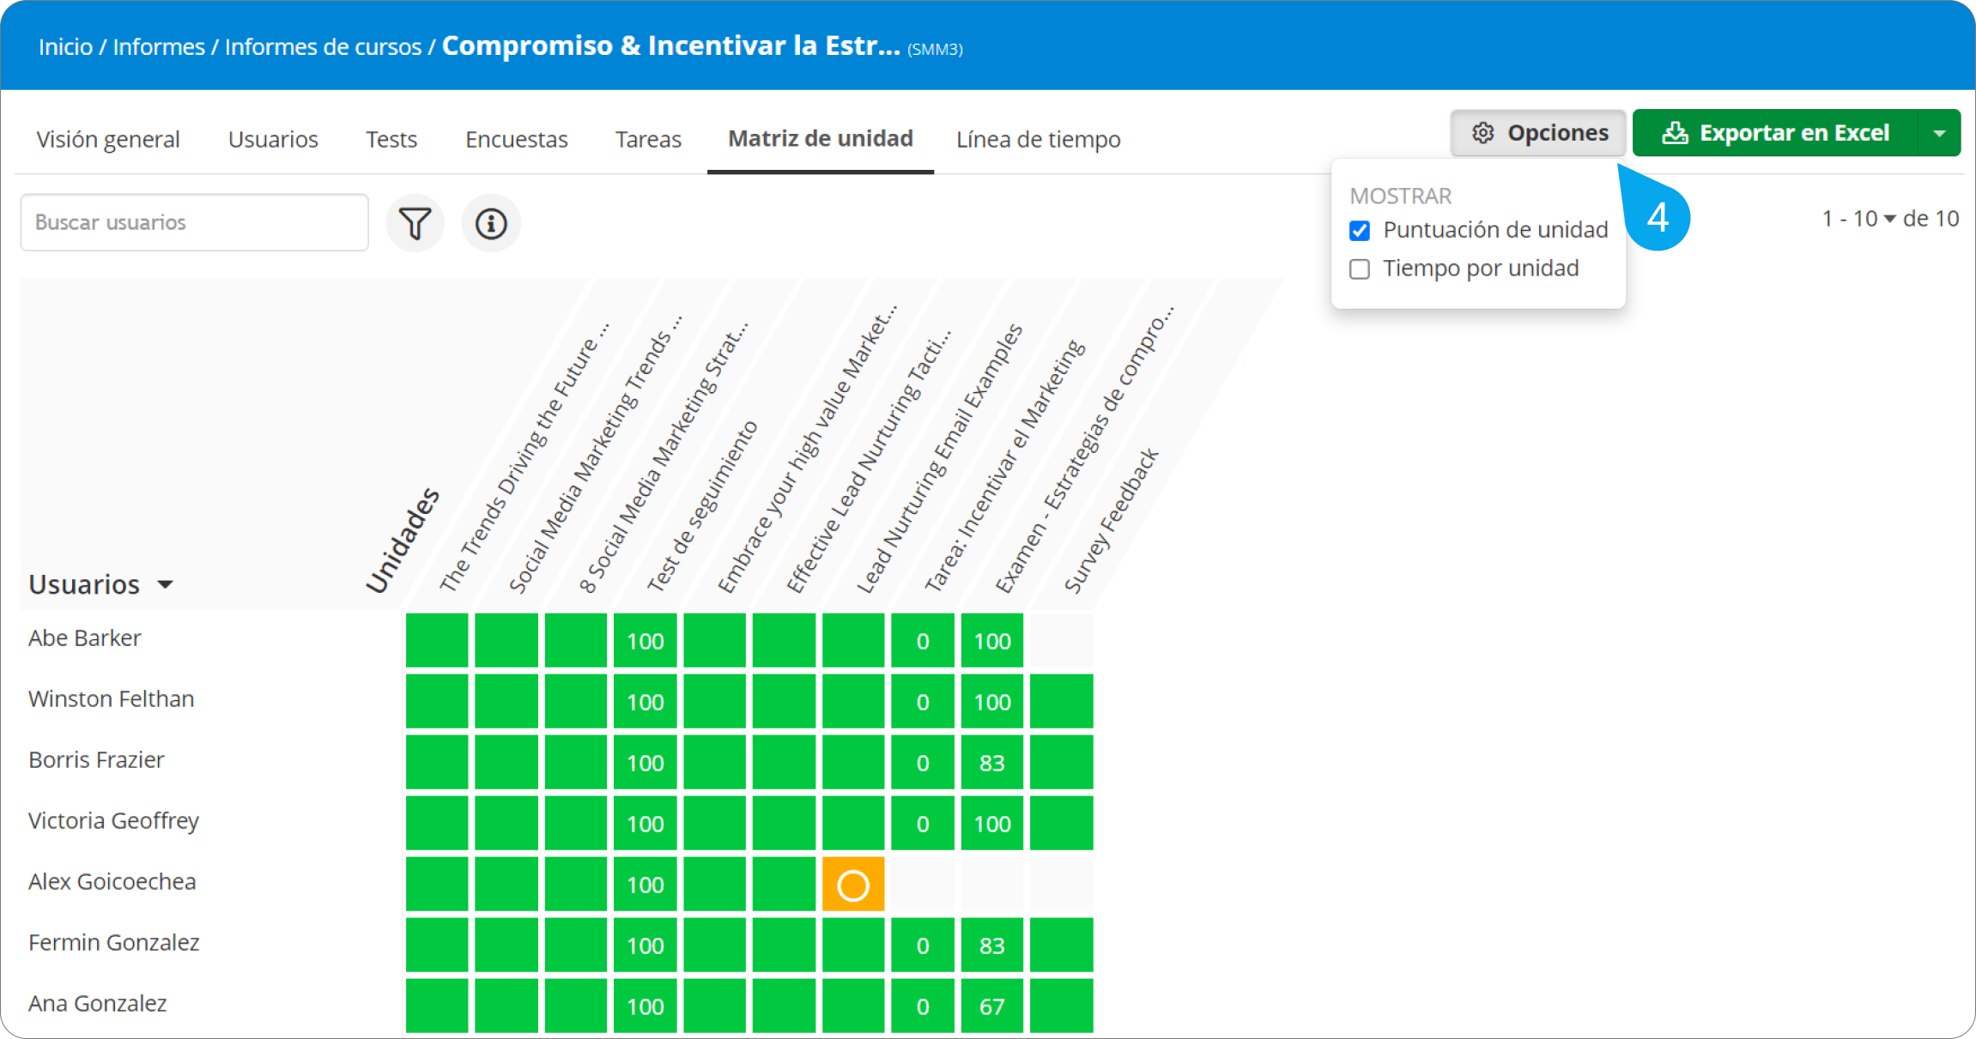Uncheck Puntuación de unidad checkbox

pos(1360,231)
